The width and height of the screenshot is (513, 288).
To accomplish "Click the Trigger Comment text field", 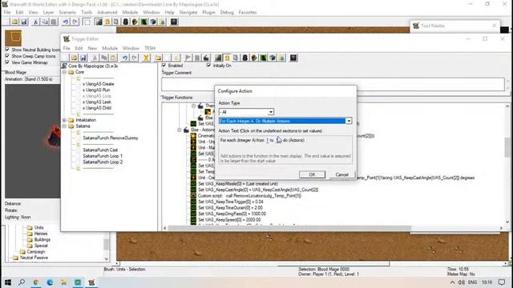I will click(x=333, y=85).
